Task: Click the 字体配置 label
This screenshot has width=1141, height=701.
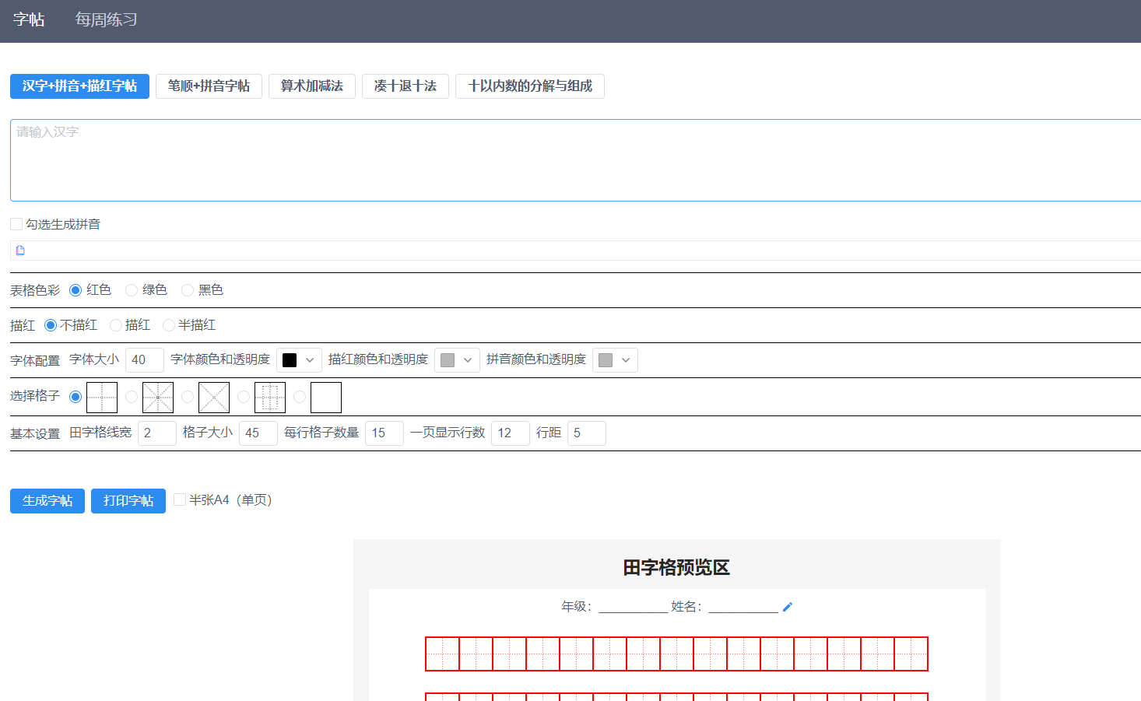Action: (x=35, y=361)
